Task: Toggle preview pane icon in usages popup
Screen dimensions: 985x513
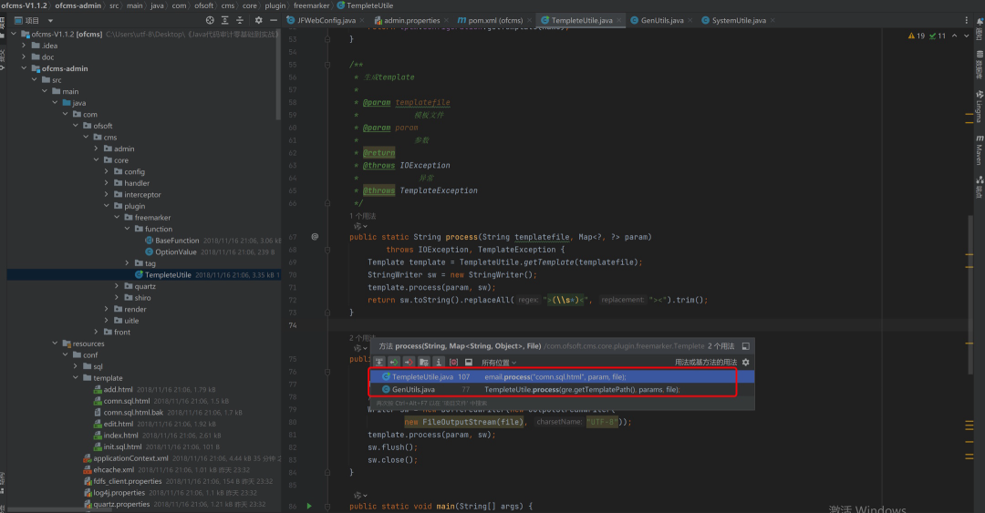Action: [x=469, y=363]
